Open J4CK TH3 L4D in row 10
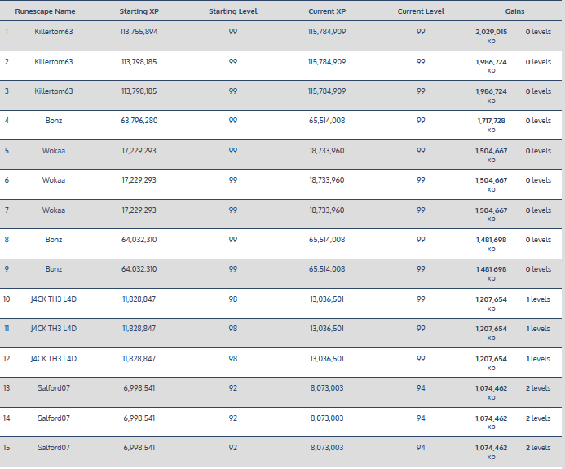This screenshot has width=565, height=469. [x=54, y=299]
